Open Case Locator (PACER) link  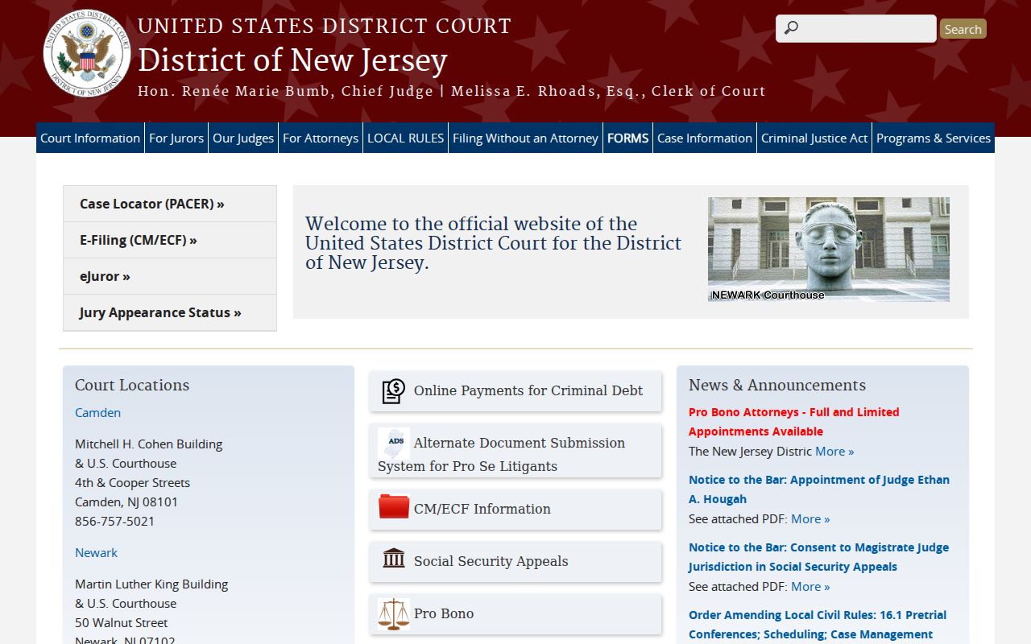(170, 204)
